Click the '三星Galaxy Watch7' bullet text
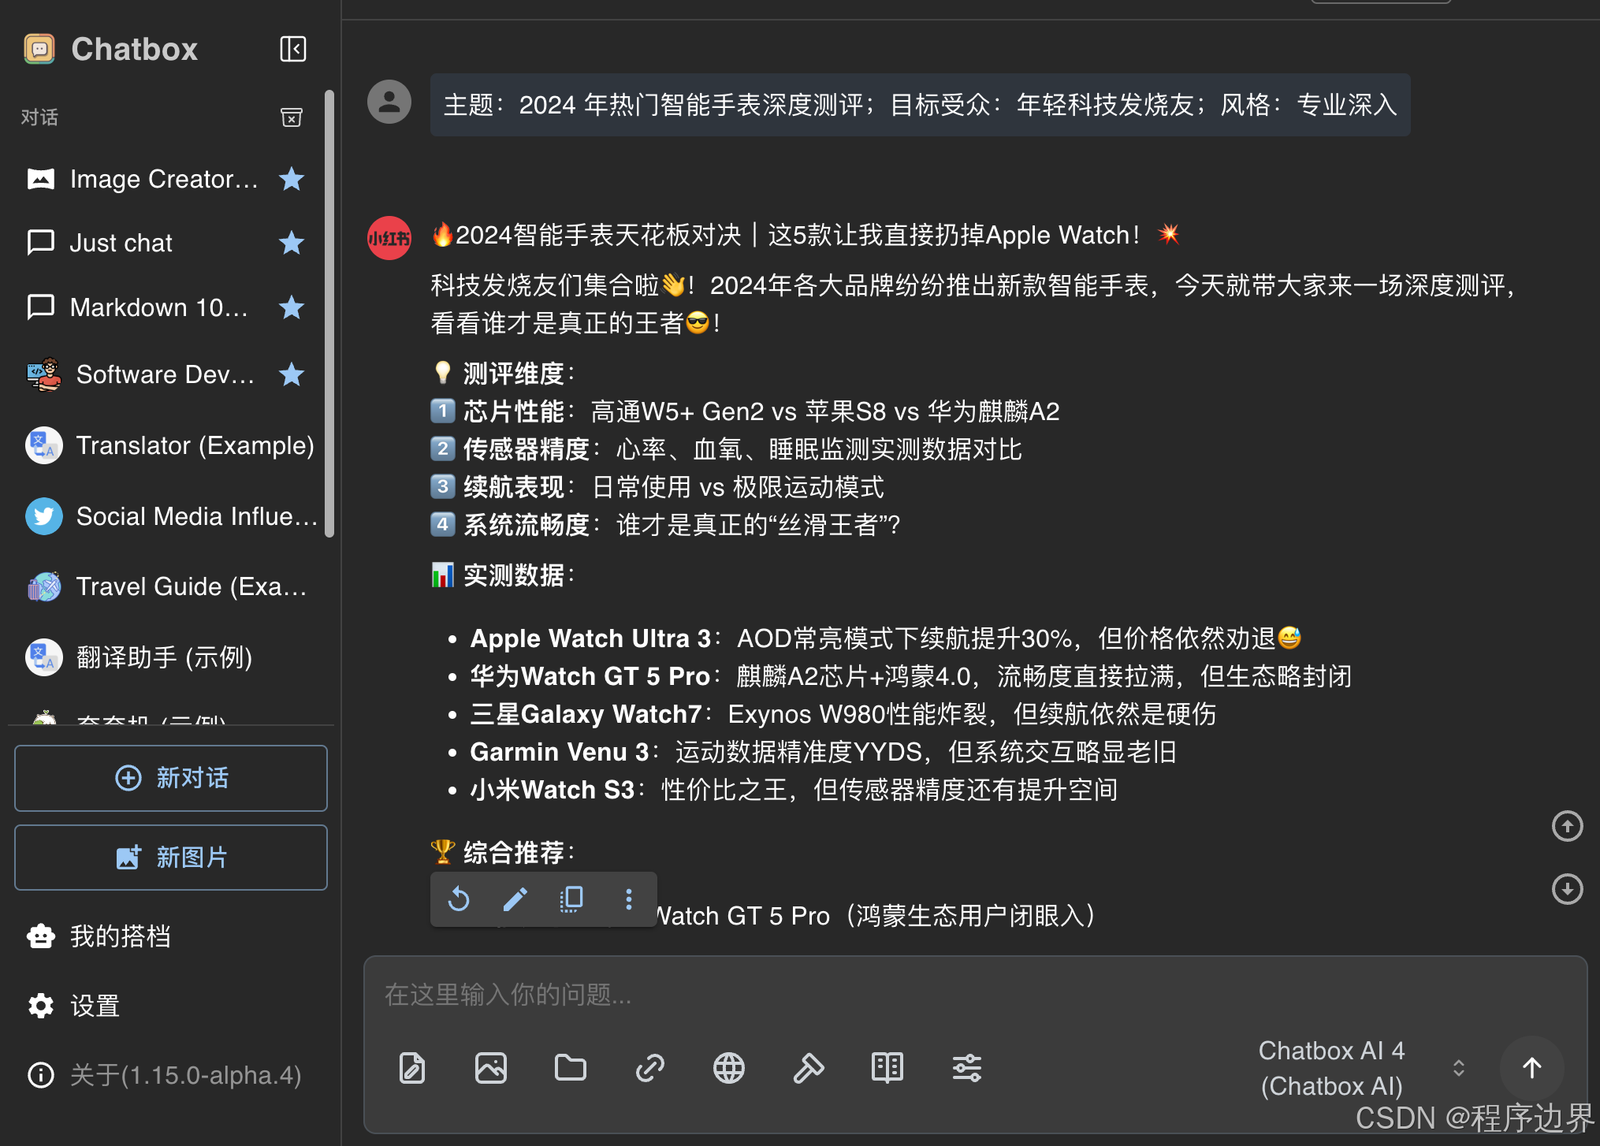This screenshot has height=1146, width=1600. [586, 714]
